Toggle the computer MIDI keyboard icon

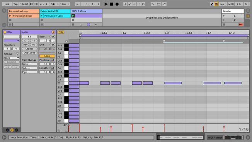point(216,4)
